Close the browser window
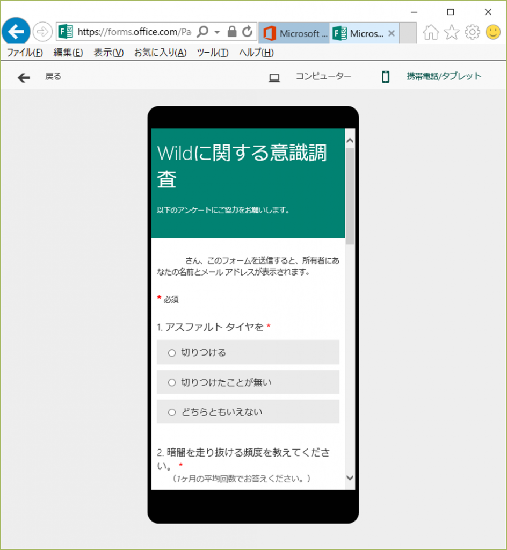The image size is (507, 550). click(x=488, y=12)
